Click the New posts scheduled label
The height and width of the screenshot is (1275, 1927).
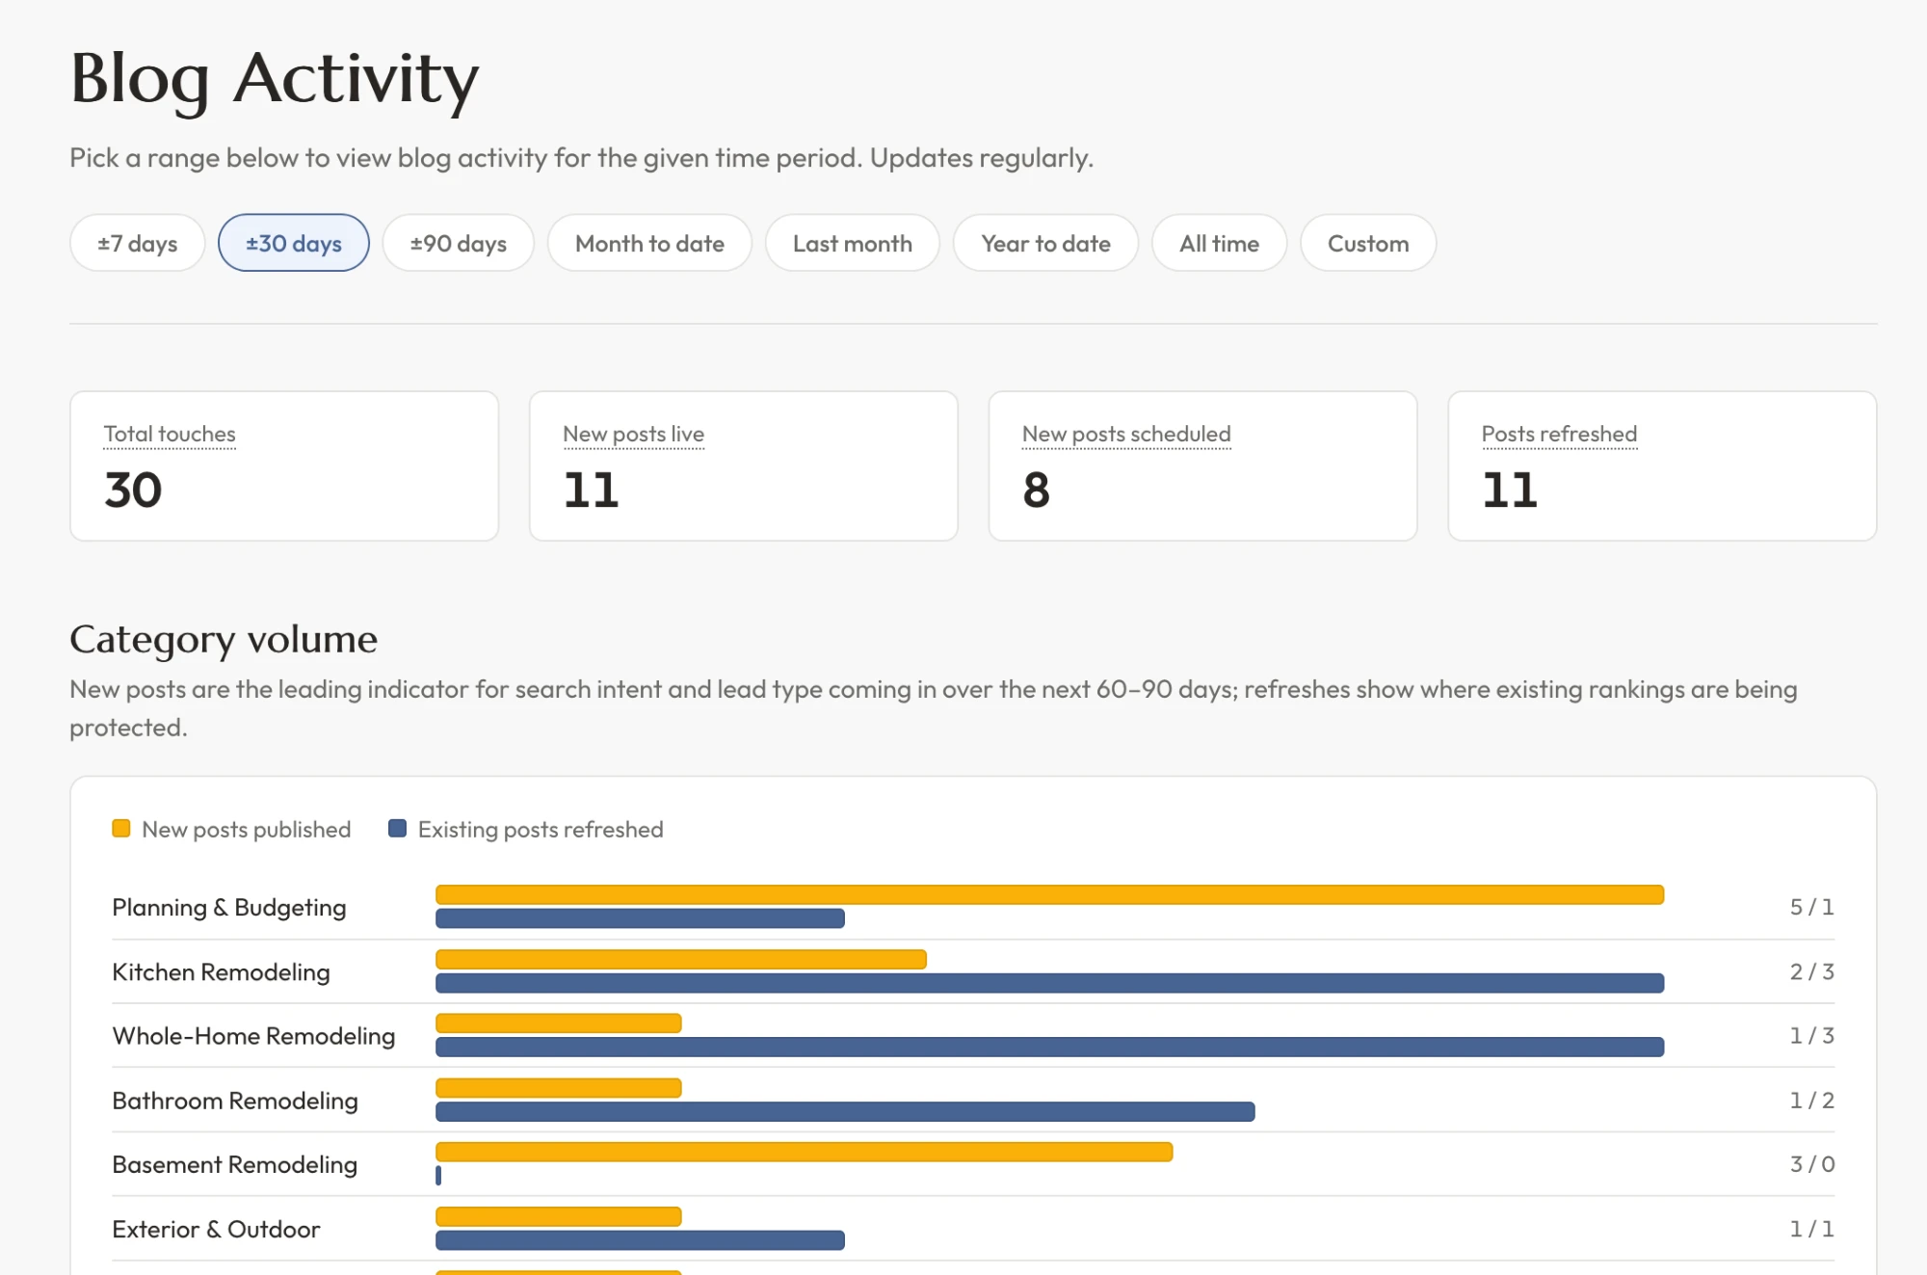click(x=1126, y=435)
